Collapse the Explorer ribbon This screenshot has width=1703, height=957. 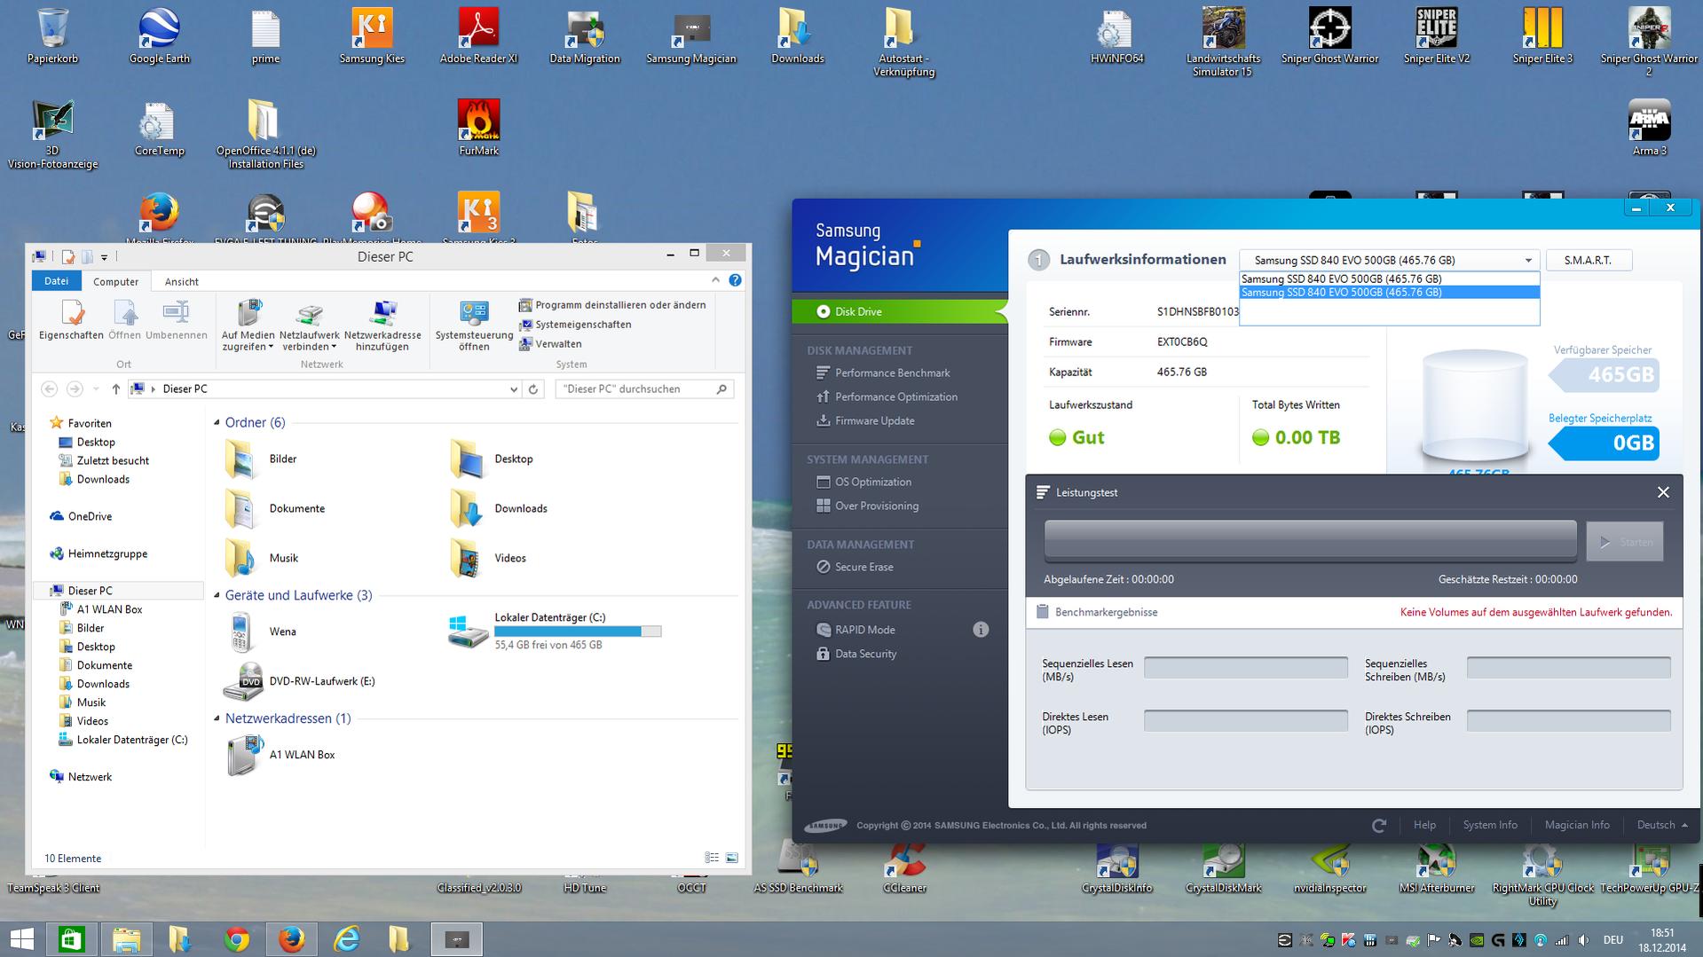click(x=715, y=280)
